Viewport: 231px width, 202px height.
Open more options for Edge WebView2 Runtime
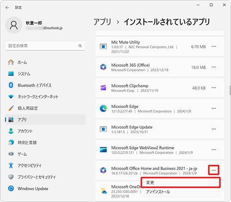click(x=213, y=149)
